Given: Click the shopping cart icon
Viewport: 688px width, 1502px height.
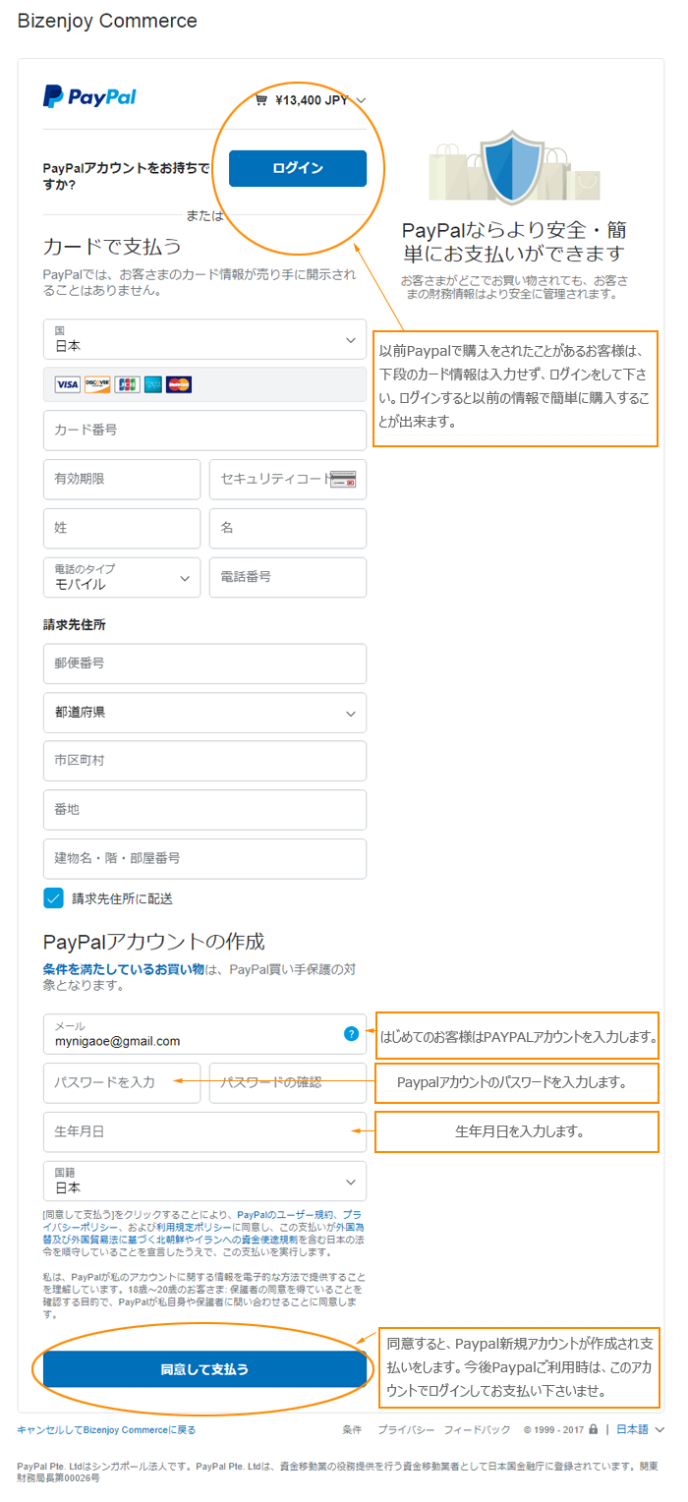Looking at the screenshot, I should pyautogui.click(x=260, y=100).
